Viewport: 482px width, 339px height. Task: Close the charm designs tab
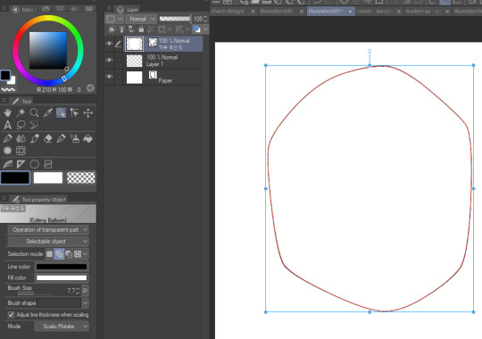pyautogui.click(x=253, y=12)
